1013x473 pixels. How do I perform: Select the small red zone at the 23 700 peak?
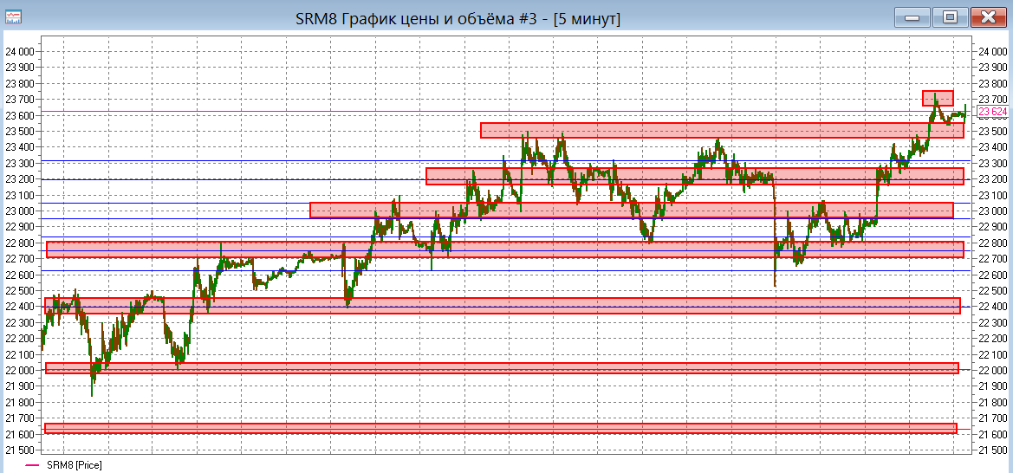pyautogui.click(x=938, y=98)
